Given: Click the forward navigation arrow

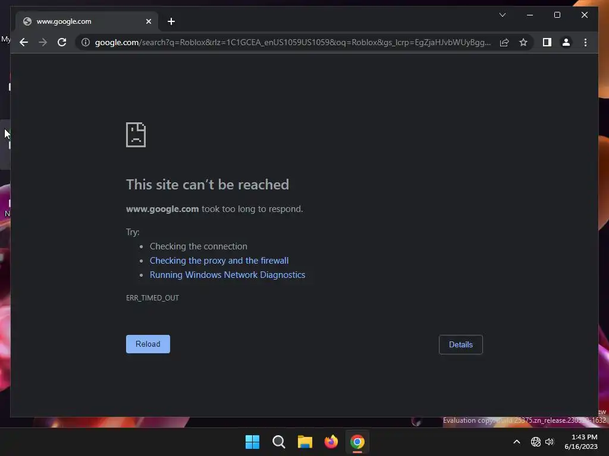Looking at the screenshot, I should click(43, 42).
